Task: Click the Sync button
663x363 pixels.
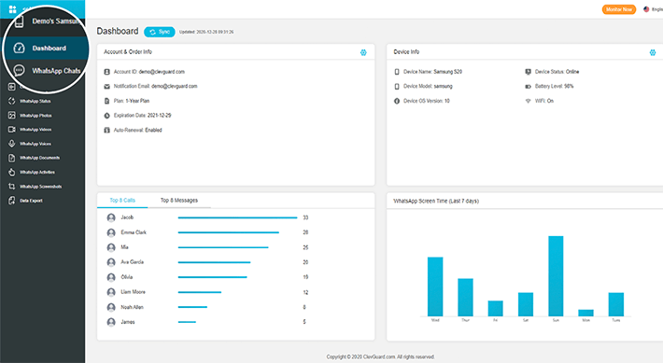Action: pos(160,32)
